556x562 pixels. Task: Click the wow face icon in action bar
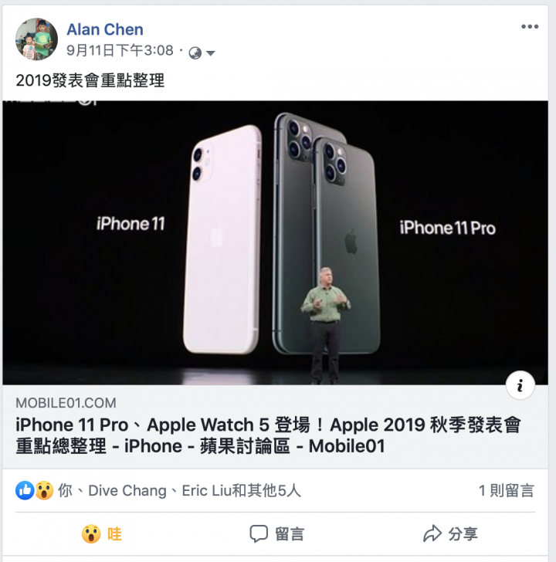91,534
